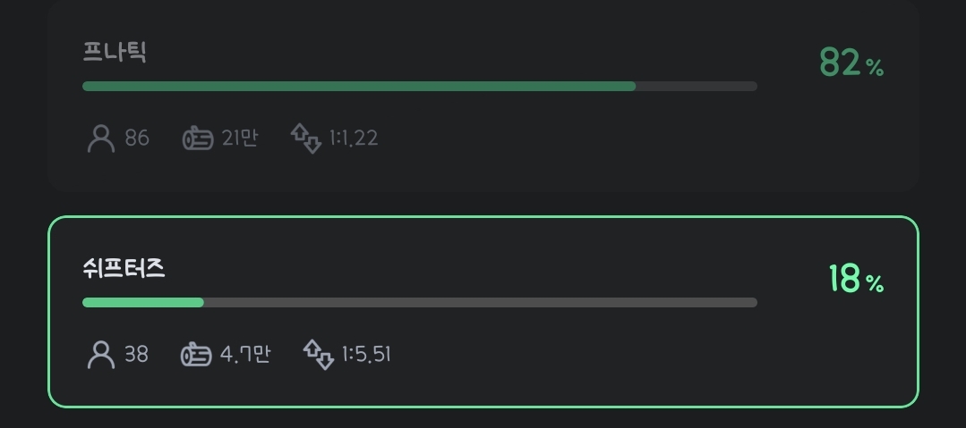Click the odds arrows icon under 프나틱

coord(306,138)
